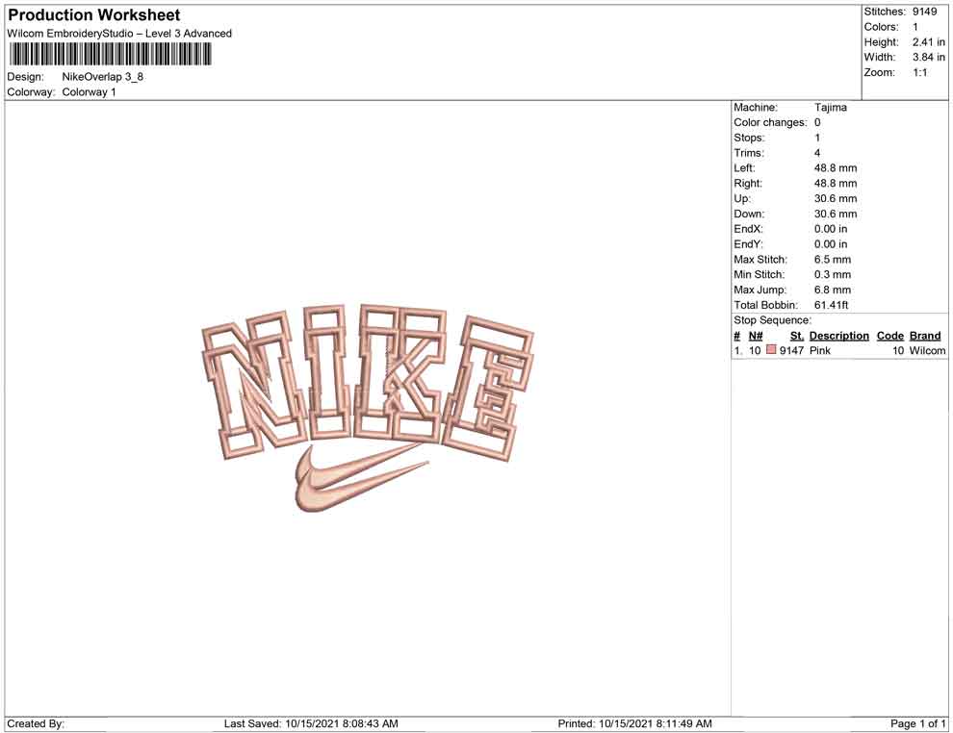Select the Description column header

tap(839, 336)
